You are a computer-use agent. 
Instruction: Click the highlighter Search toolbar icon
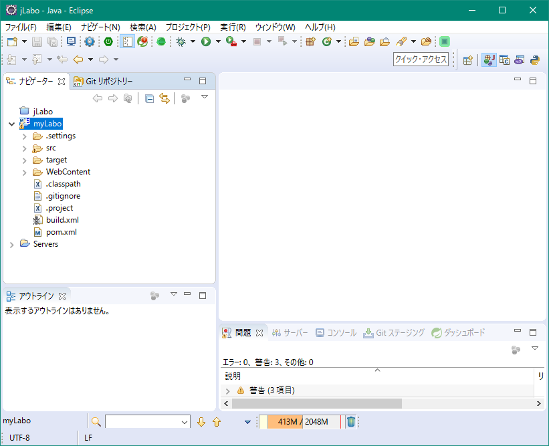point(401,41)
